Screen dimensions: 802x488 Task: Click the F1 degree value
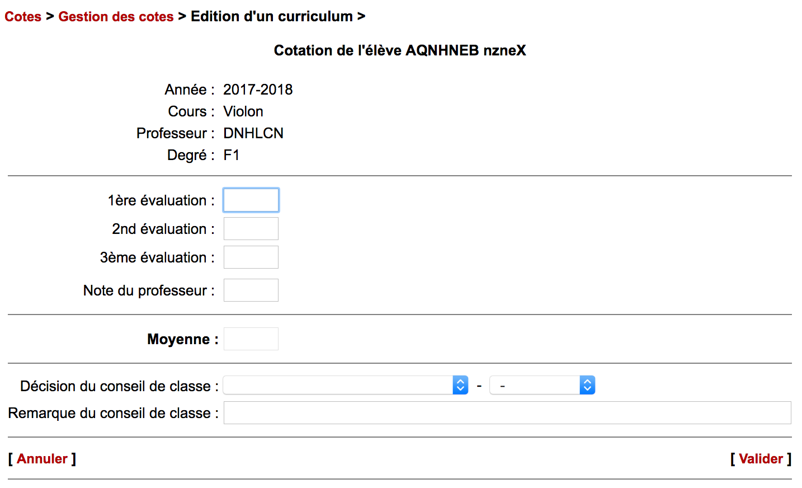231,155
